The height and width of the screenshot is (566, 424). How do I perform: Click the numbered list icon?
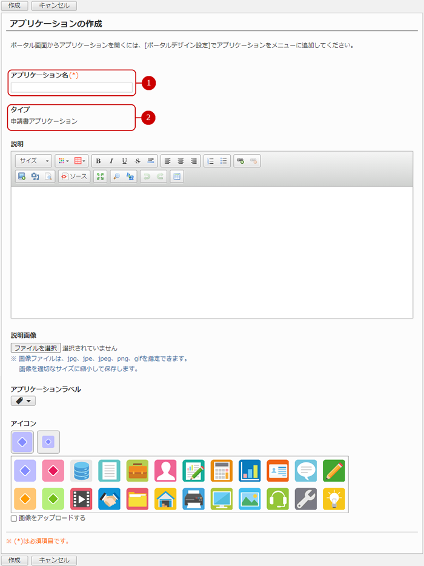[x=211, y=161]
